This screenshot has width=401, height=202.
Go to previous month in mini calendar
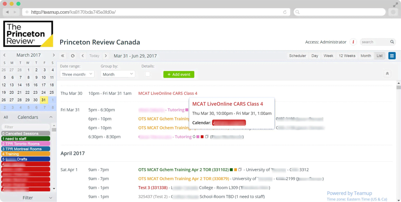point(4,55)
